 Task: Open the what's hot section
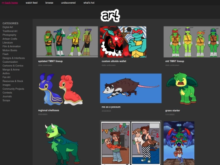(x=89, y=3)
